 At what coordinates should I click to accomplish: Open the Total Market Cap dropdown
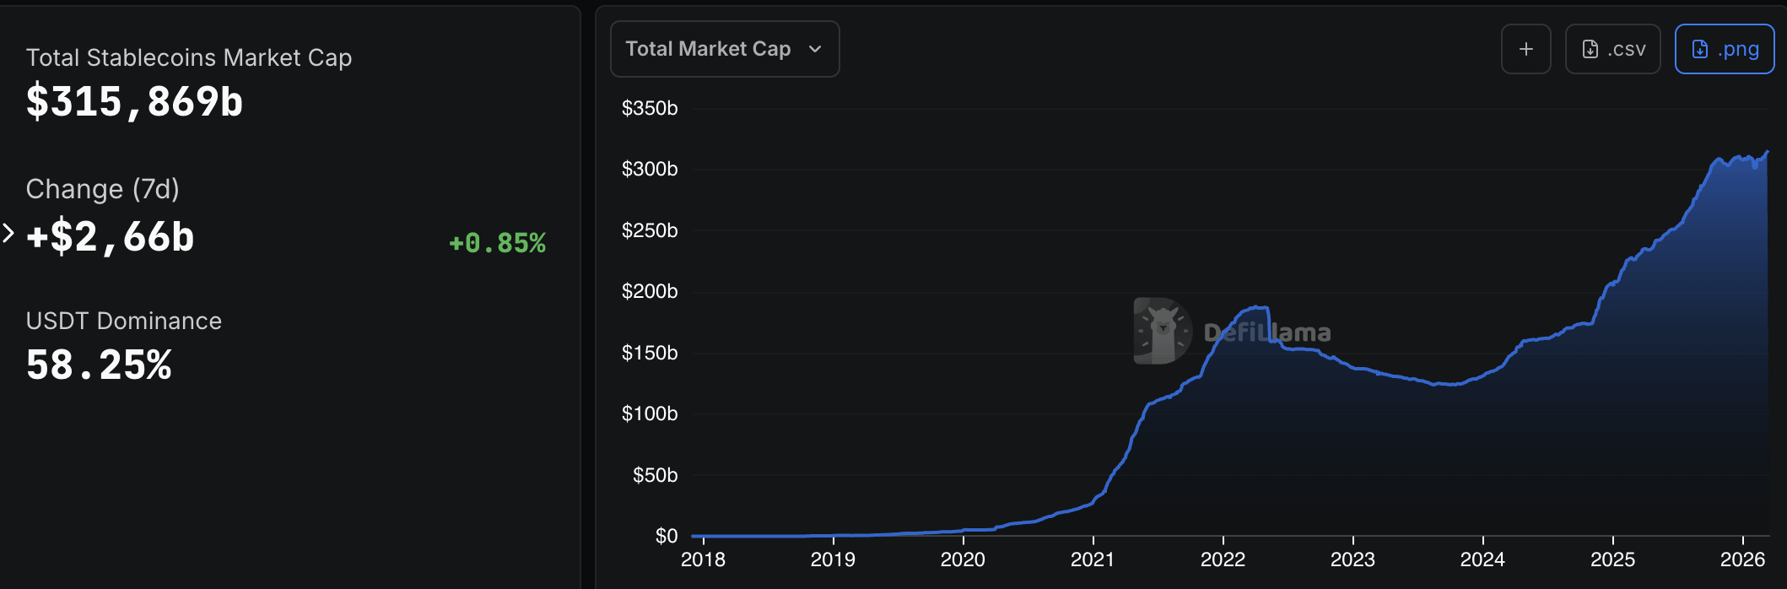coord(724,49)
